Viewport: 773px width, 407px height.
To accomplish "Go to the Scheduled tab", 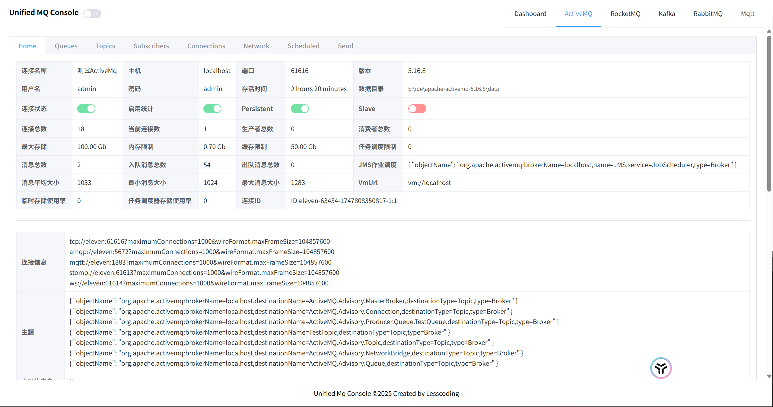I will click(303, 46).
